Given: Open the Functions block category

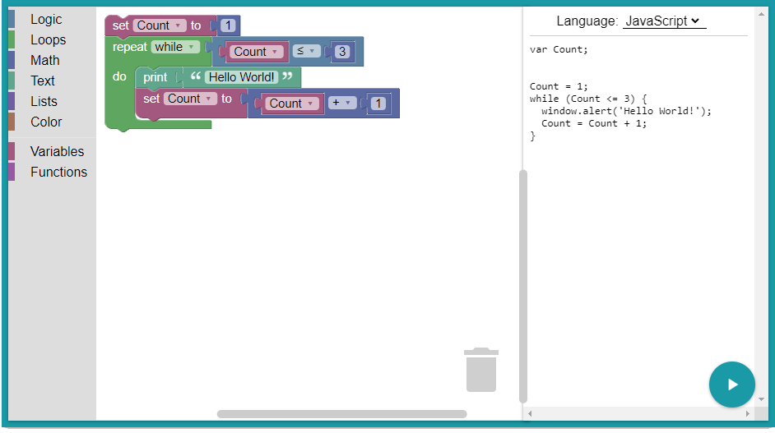Looking at the screenshot, I should click(x=58, y=172).
